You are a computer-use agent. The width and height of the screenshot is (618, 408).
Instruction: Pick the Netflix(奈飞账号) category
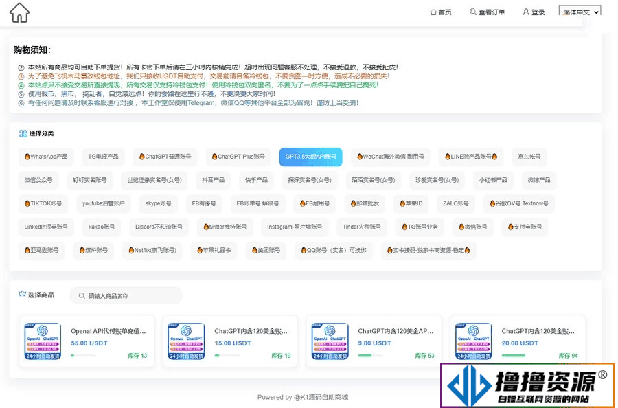[x=152, y=250]
